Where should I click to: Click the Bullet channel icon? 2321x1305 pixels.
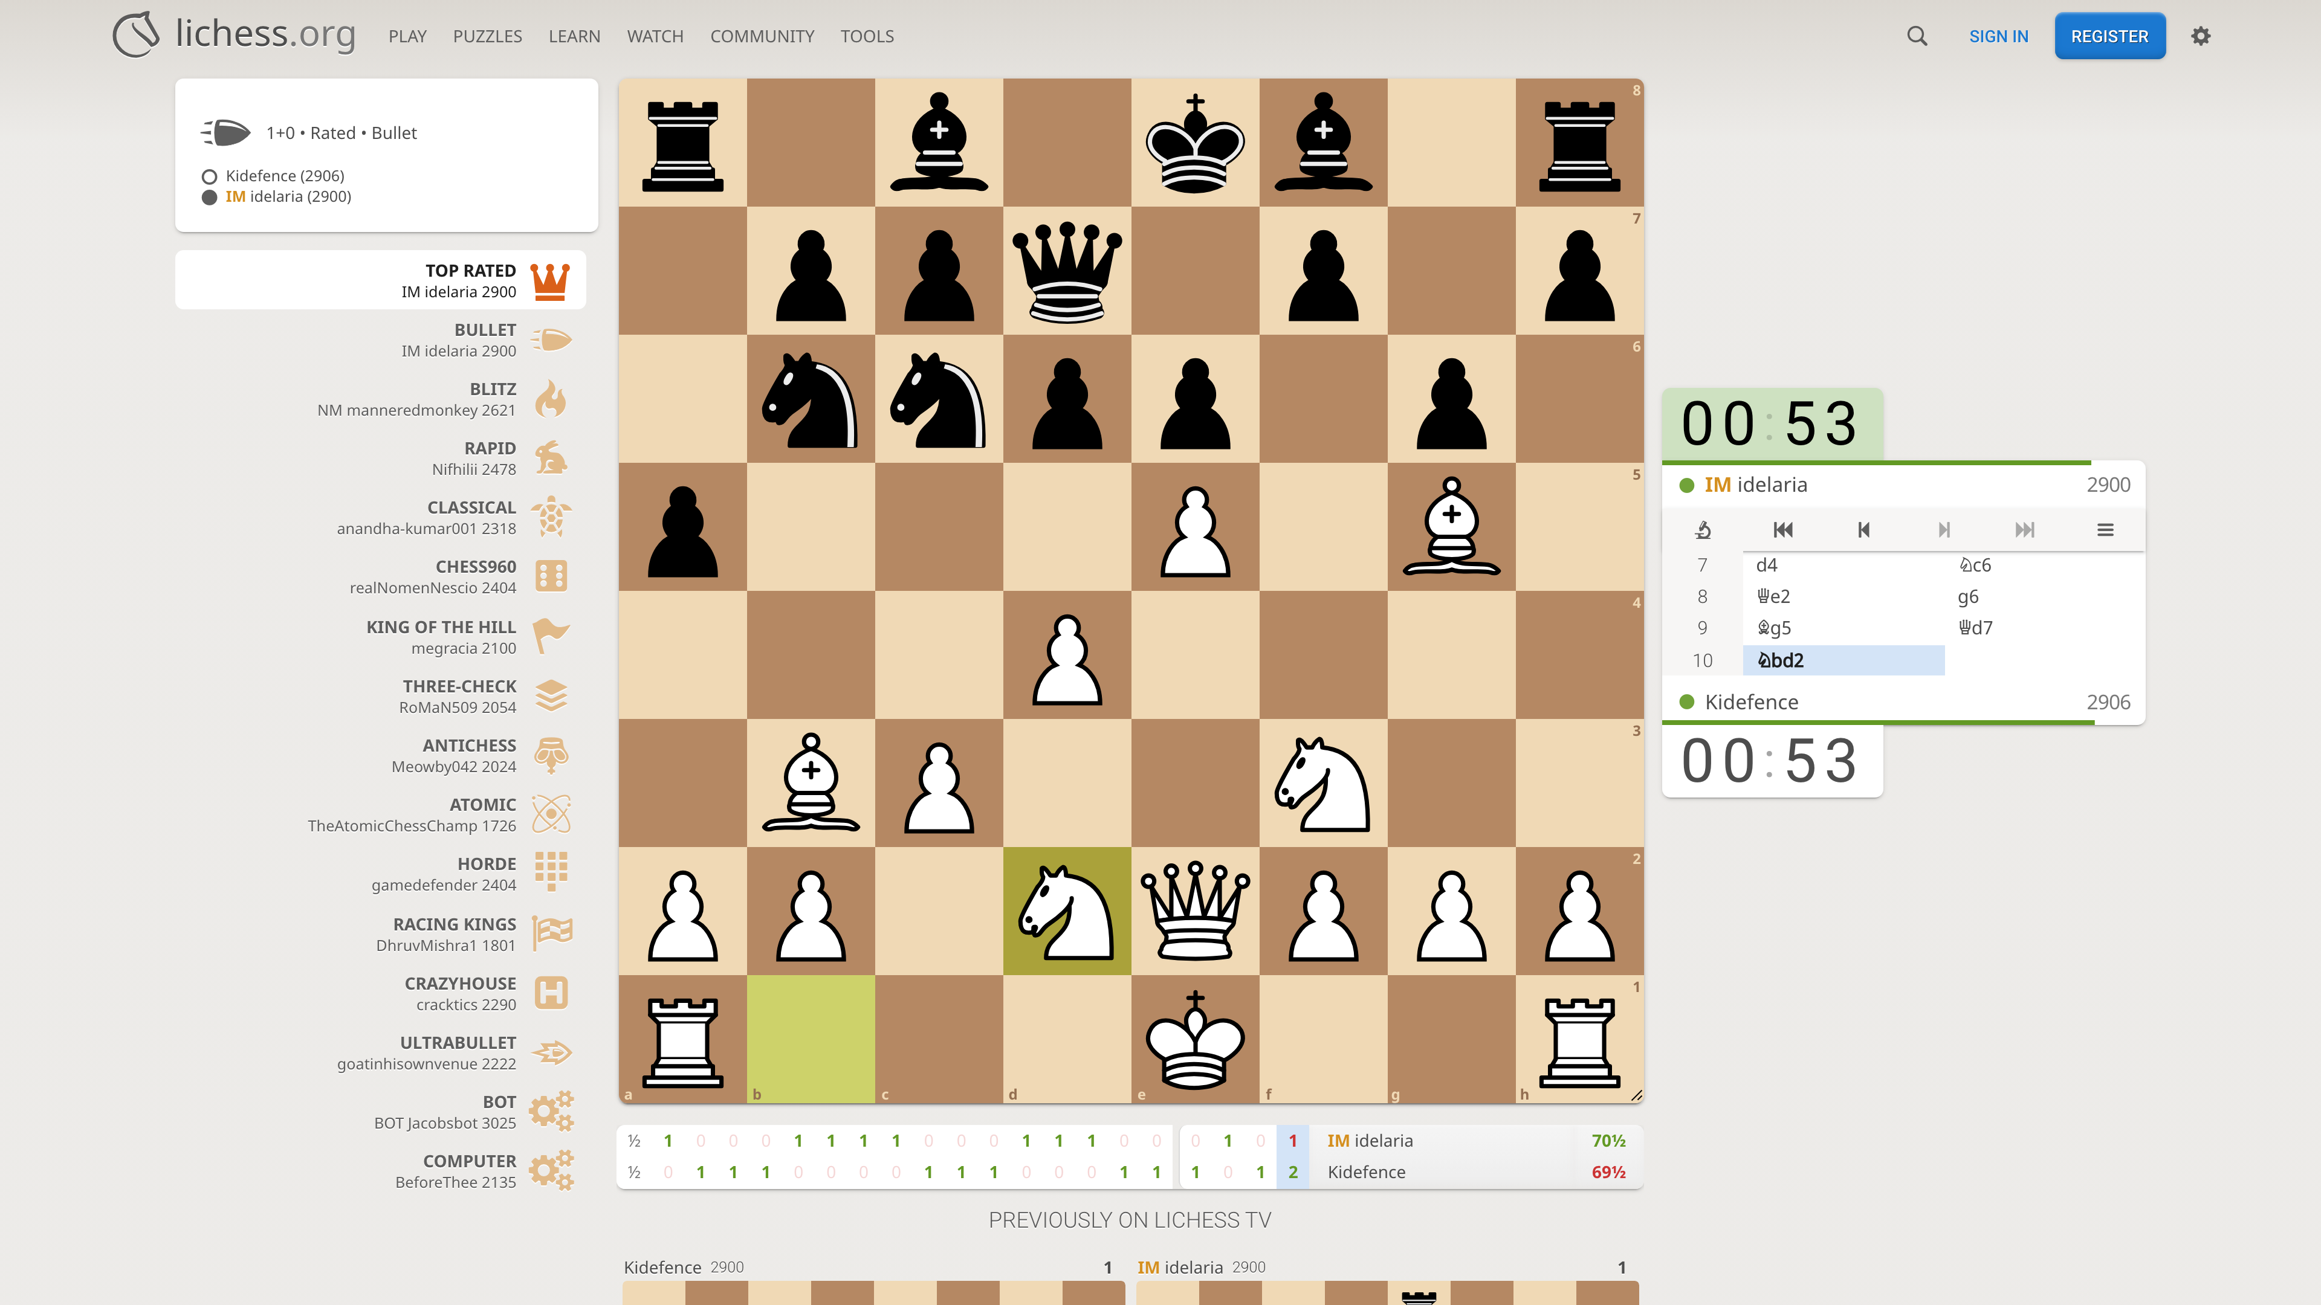click(x=551, y=340)
